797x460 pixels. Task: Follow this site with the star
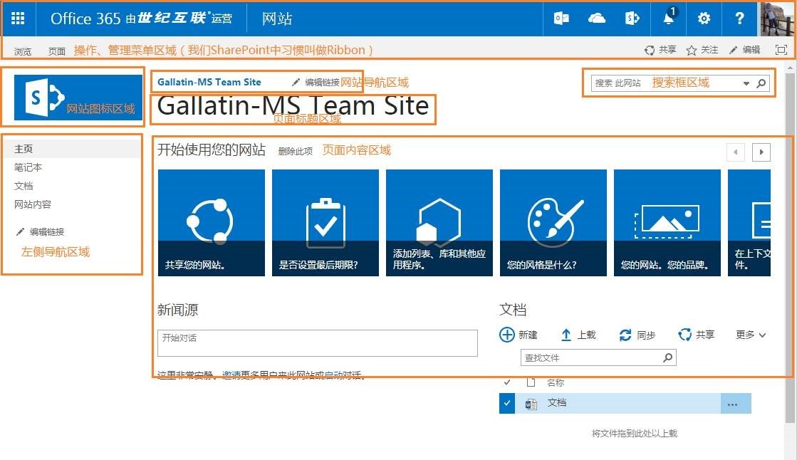click(702, 50)
